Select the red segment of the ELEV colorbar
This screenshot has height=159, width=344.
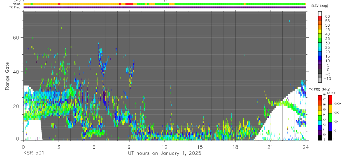(320, 18)
